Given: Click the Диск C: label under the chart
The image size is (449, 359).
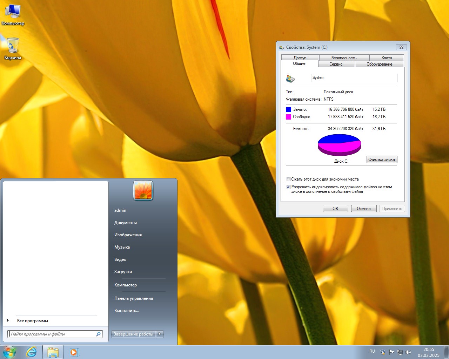Looking at the screenshot, I should pos(341,161).
